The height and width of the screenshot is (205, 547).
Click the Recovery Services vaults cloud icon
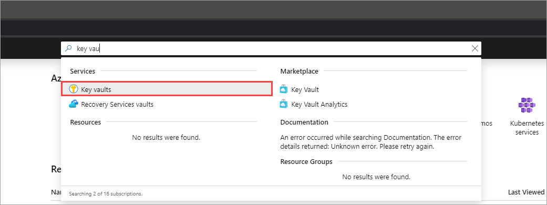pos(73,104)
